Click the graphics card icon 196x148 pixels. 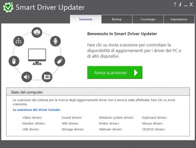point(47,77)
